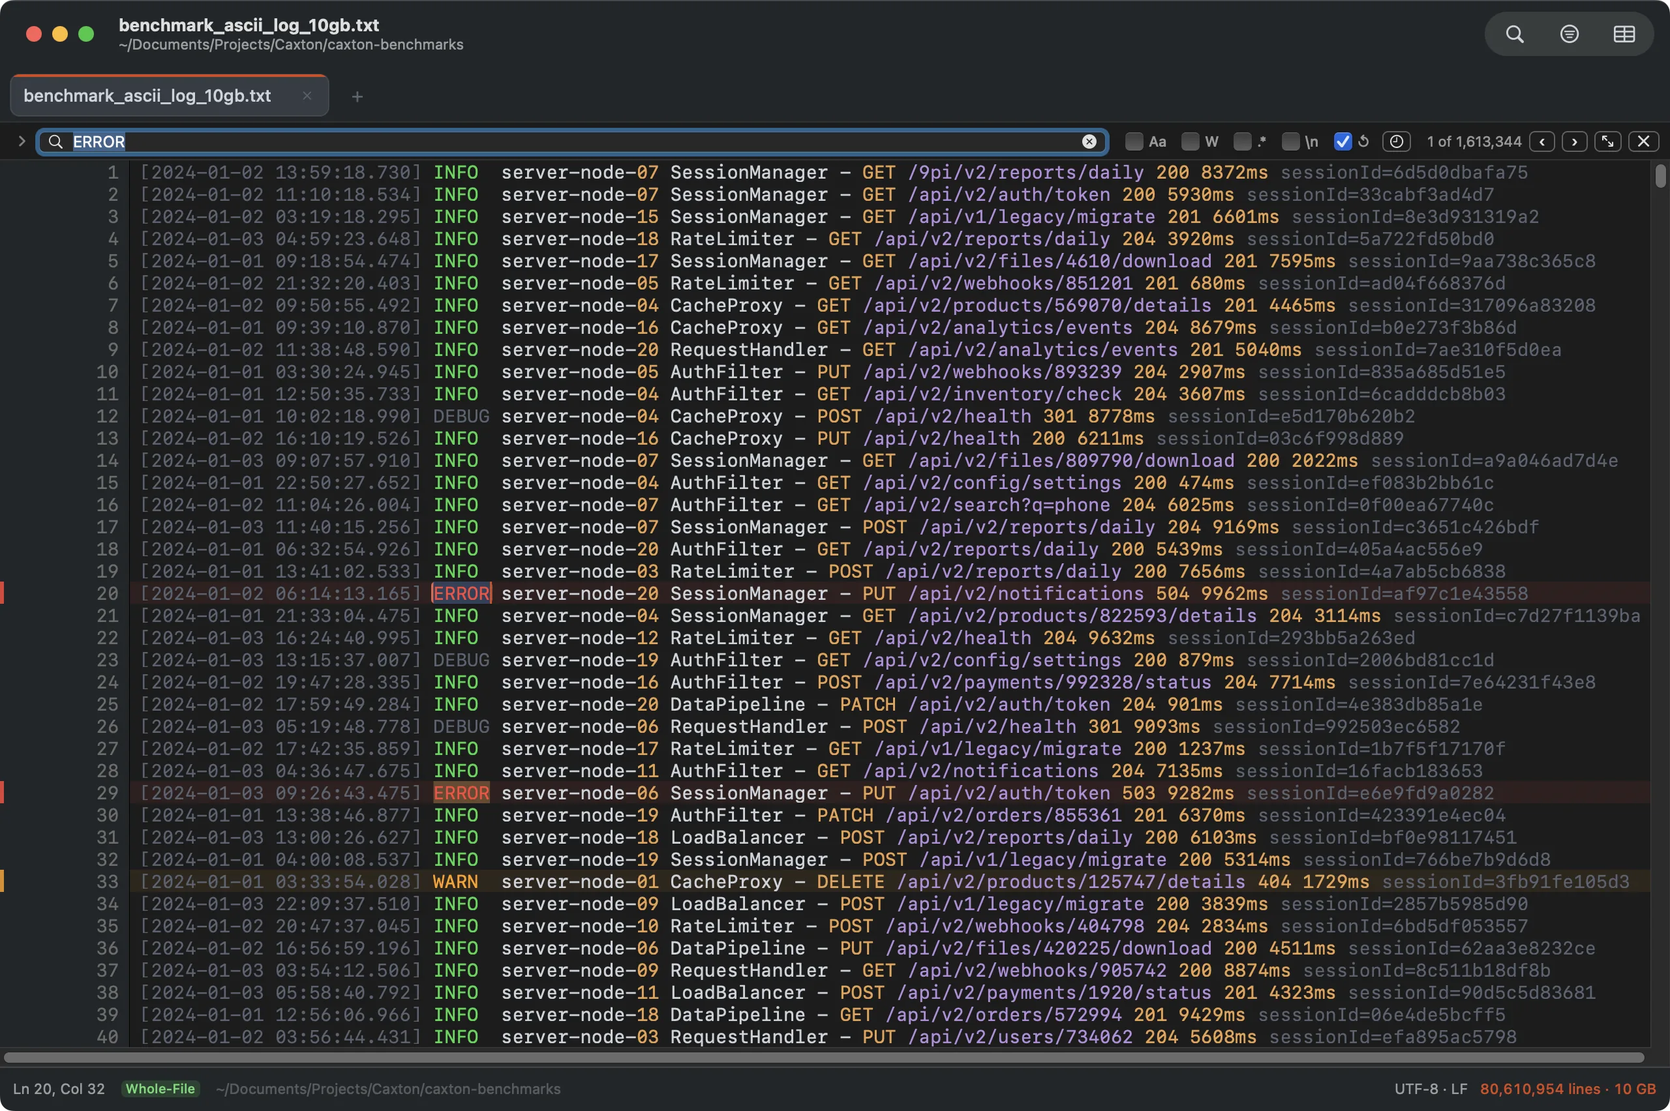Click timestamp 2024-01-01 09:18:54.474
1670x1111 pixels.
[281, 261]
